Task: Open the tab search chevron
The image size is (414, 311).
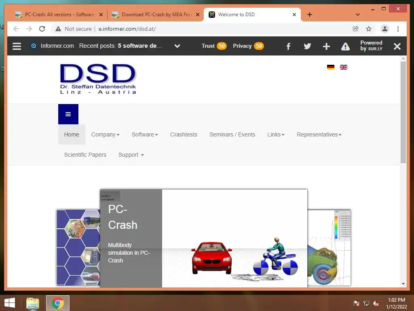Action: coord(358,15)
